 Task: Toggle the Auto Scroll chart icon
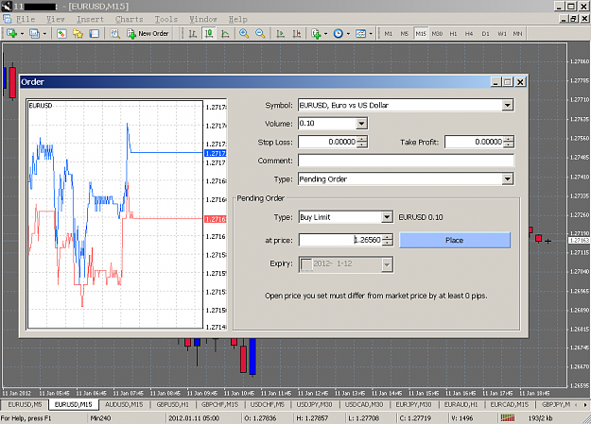coord(281,33)
